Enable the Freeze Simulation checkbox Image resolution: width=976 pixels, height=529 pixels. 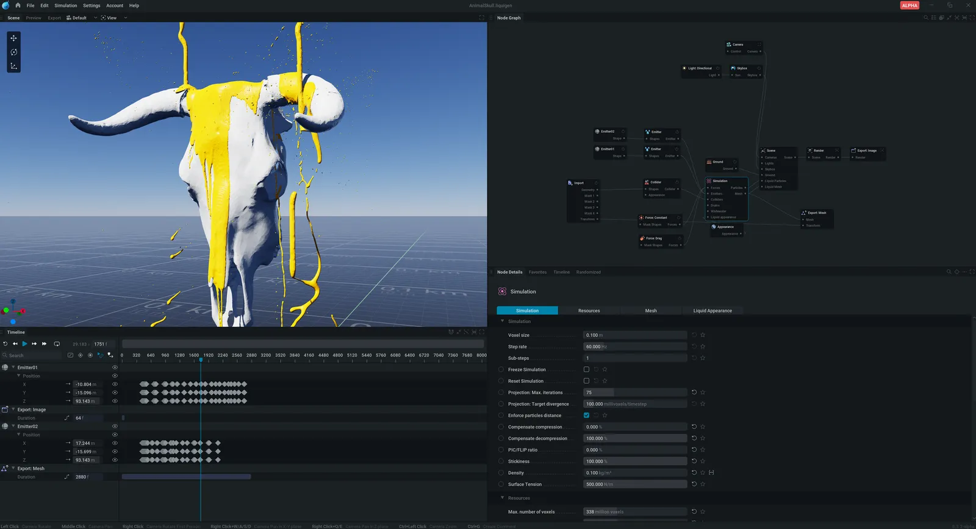(x=586, y=369)
